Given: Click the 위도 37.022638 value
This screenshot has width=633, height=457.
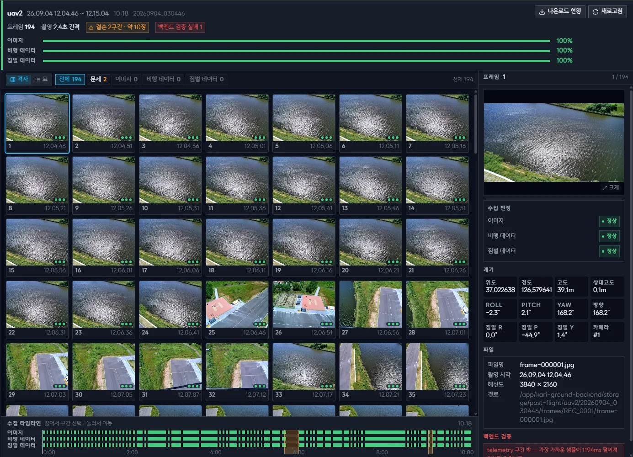Looking at the screenshot, I should [500, 290].
